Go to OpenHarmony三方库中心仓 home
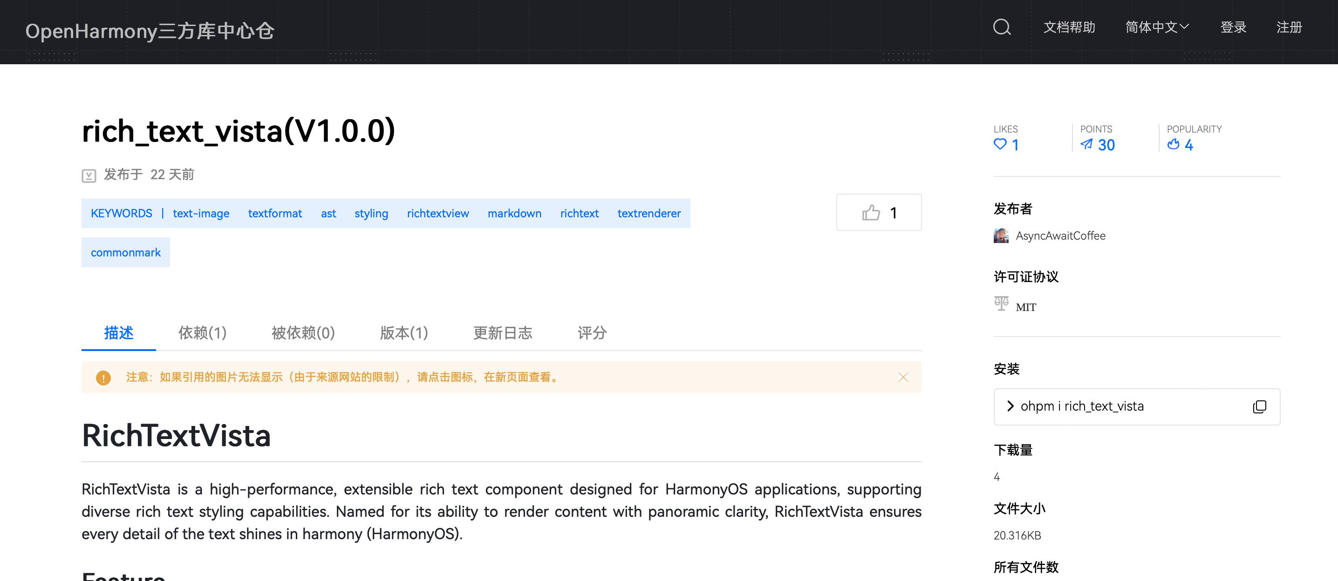 click(150, 31)
